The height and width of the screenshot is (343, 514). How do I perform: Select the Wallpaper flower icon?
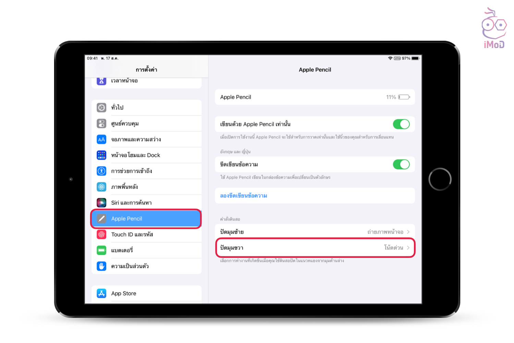pyautogui.click(x=101, y=187)
